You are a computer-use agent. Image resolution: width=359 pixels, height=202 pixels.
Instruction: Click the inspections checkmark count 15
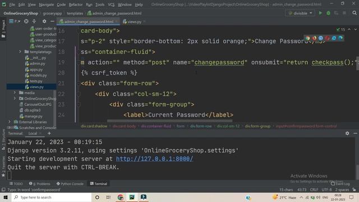point(340,29)
